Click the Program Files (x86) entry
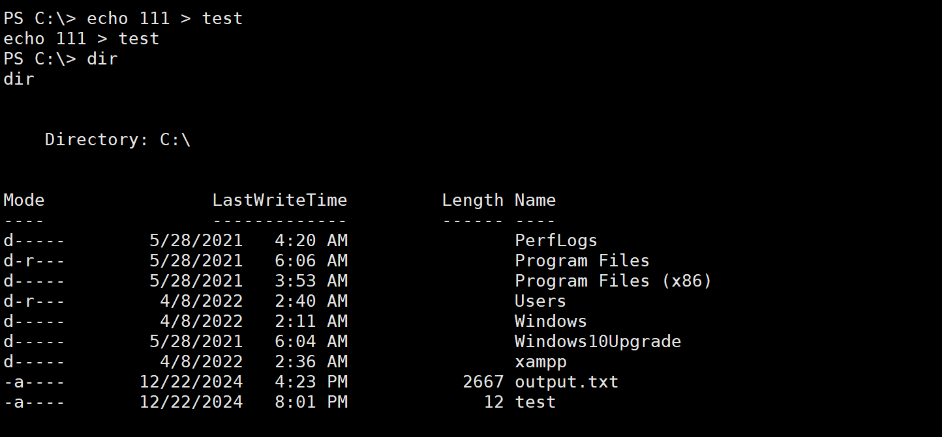Image resolution: width=942 pixels, height=437 pixels. 613,281
